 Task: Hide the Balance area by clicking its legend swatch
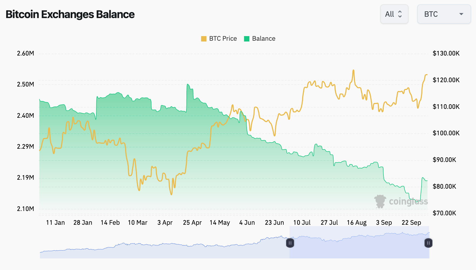point(246,38)
